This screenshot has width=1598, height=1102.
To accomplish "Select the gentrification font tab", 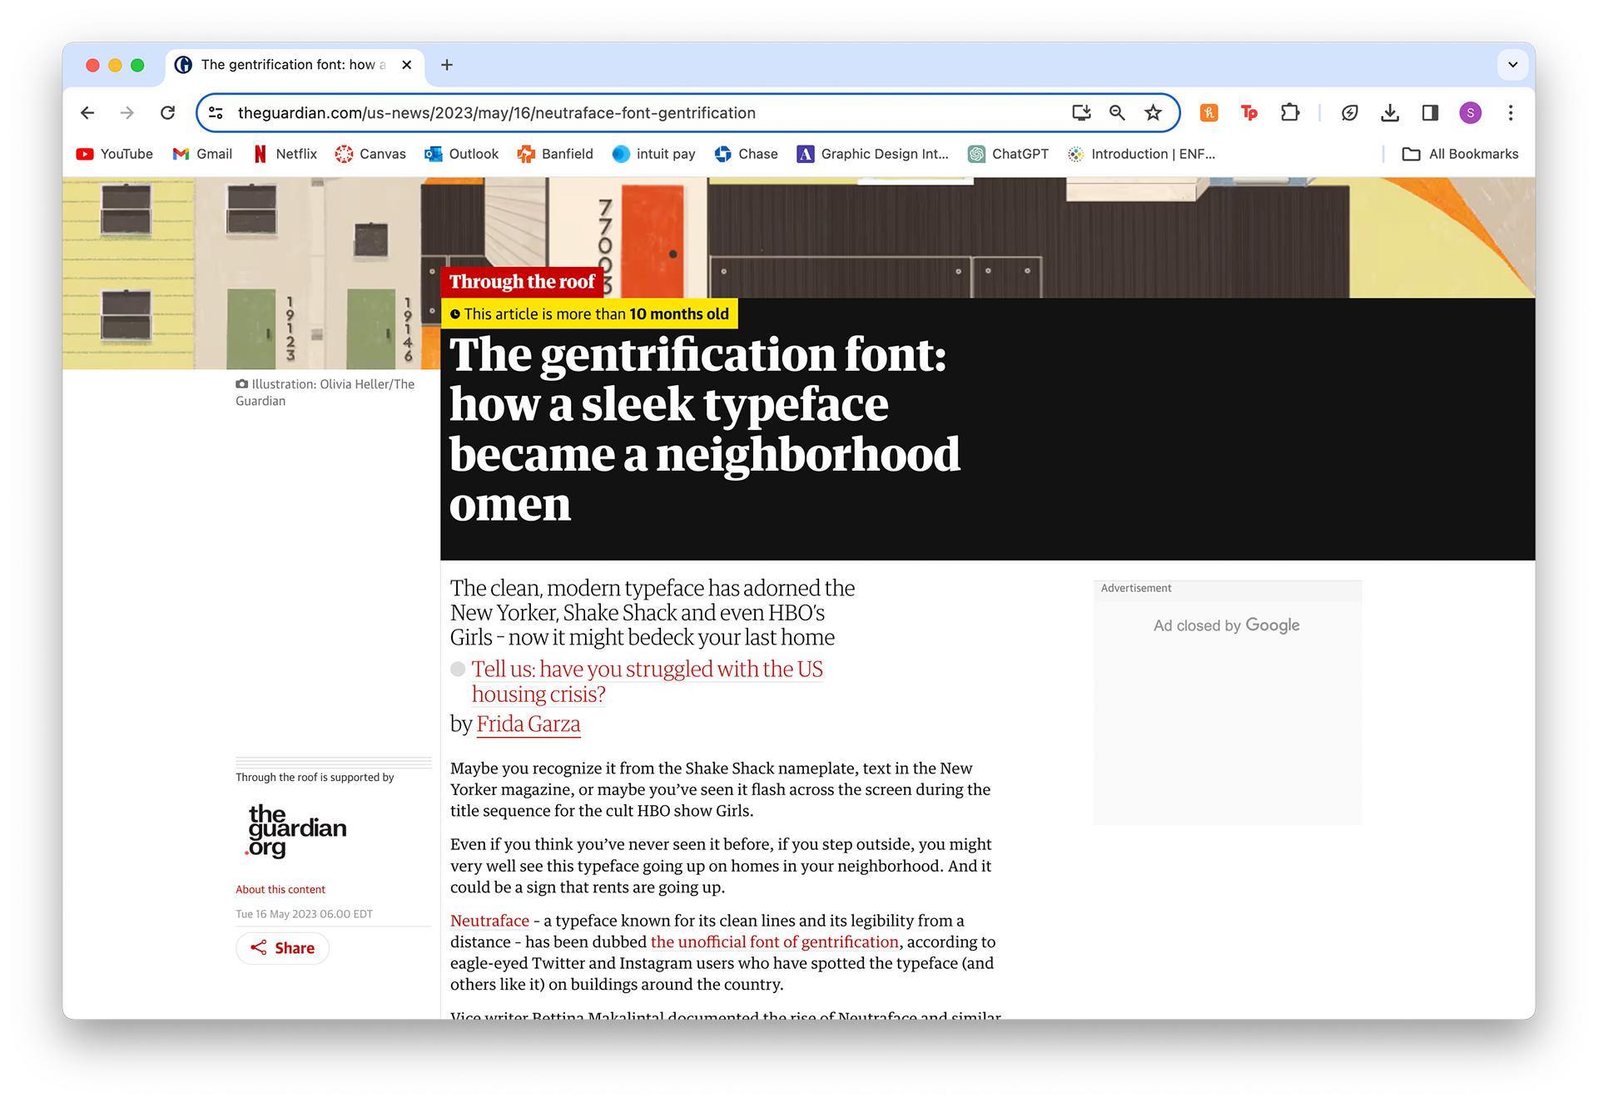I will [295, 65].
